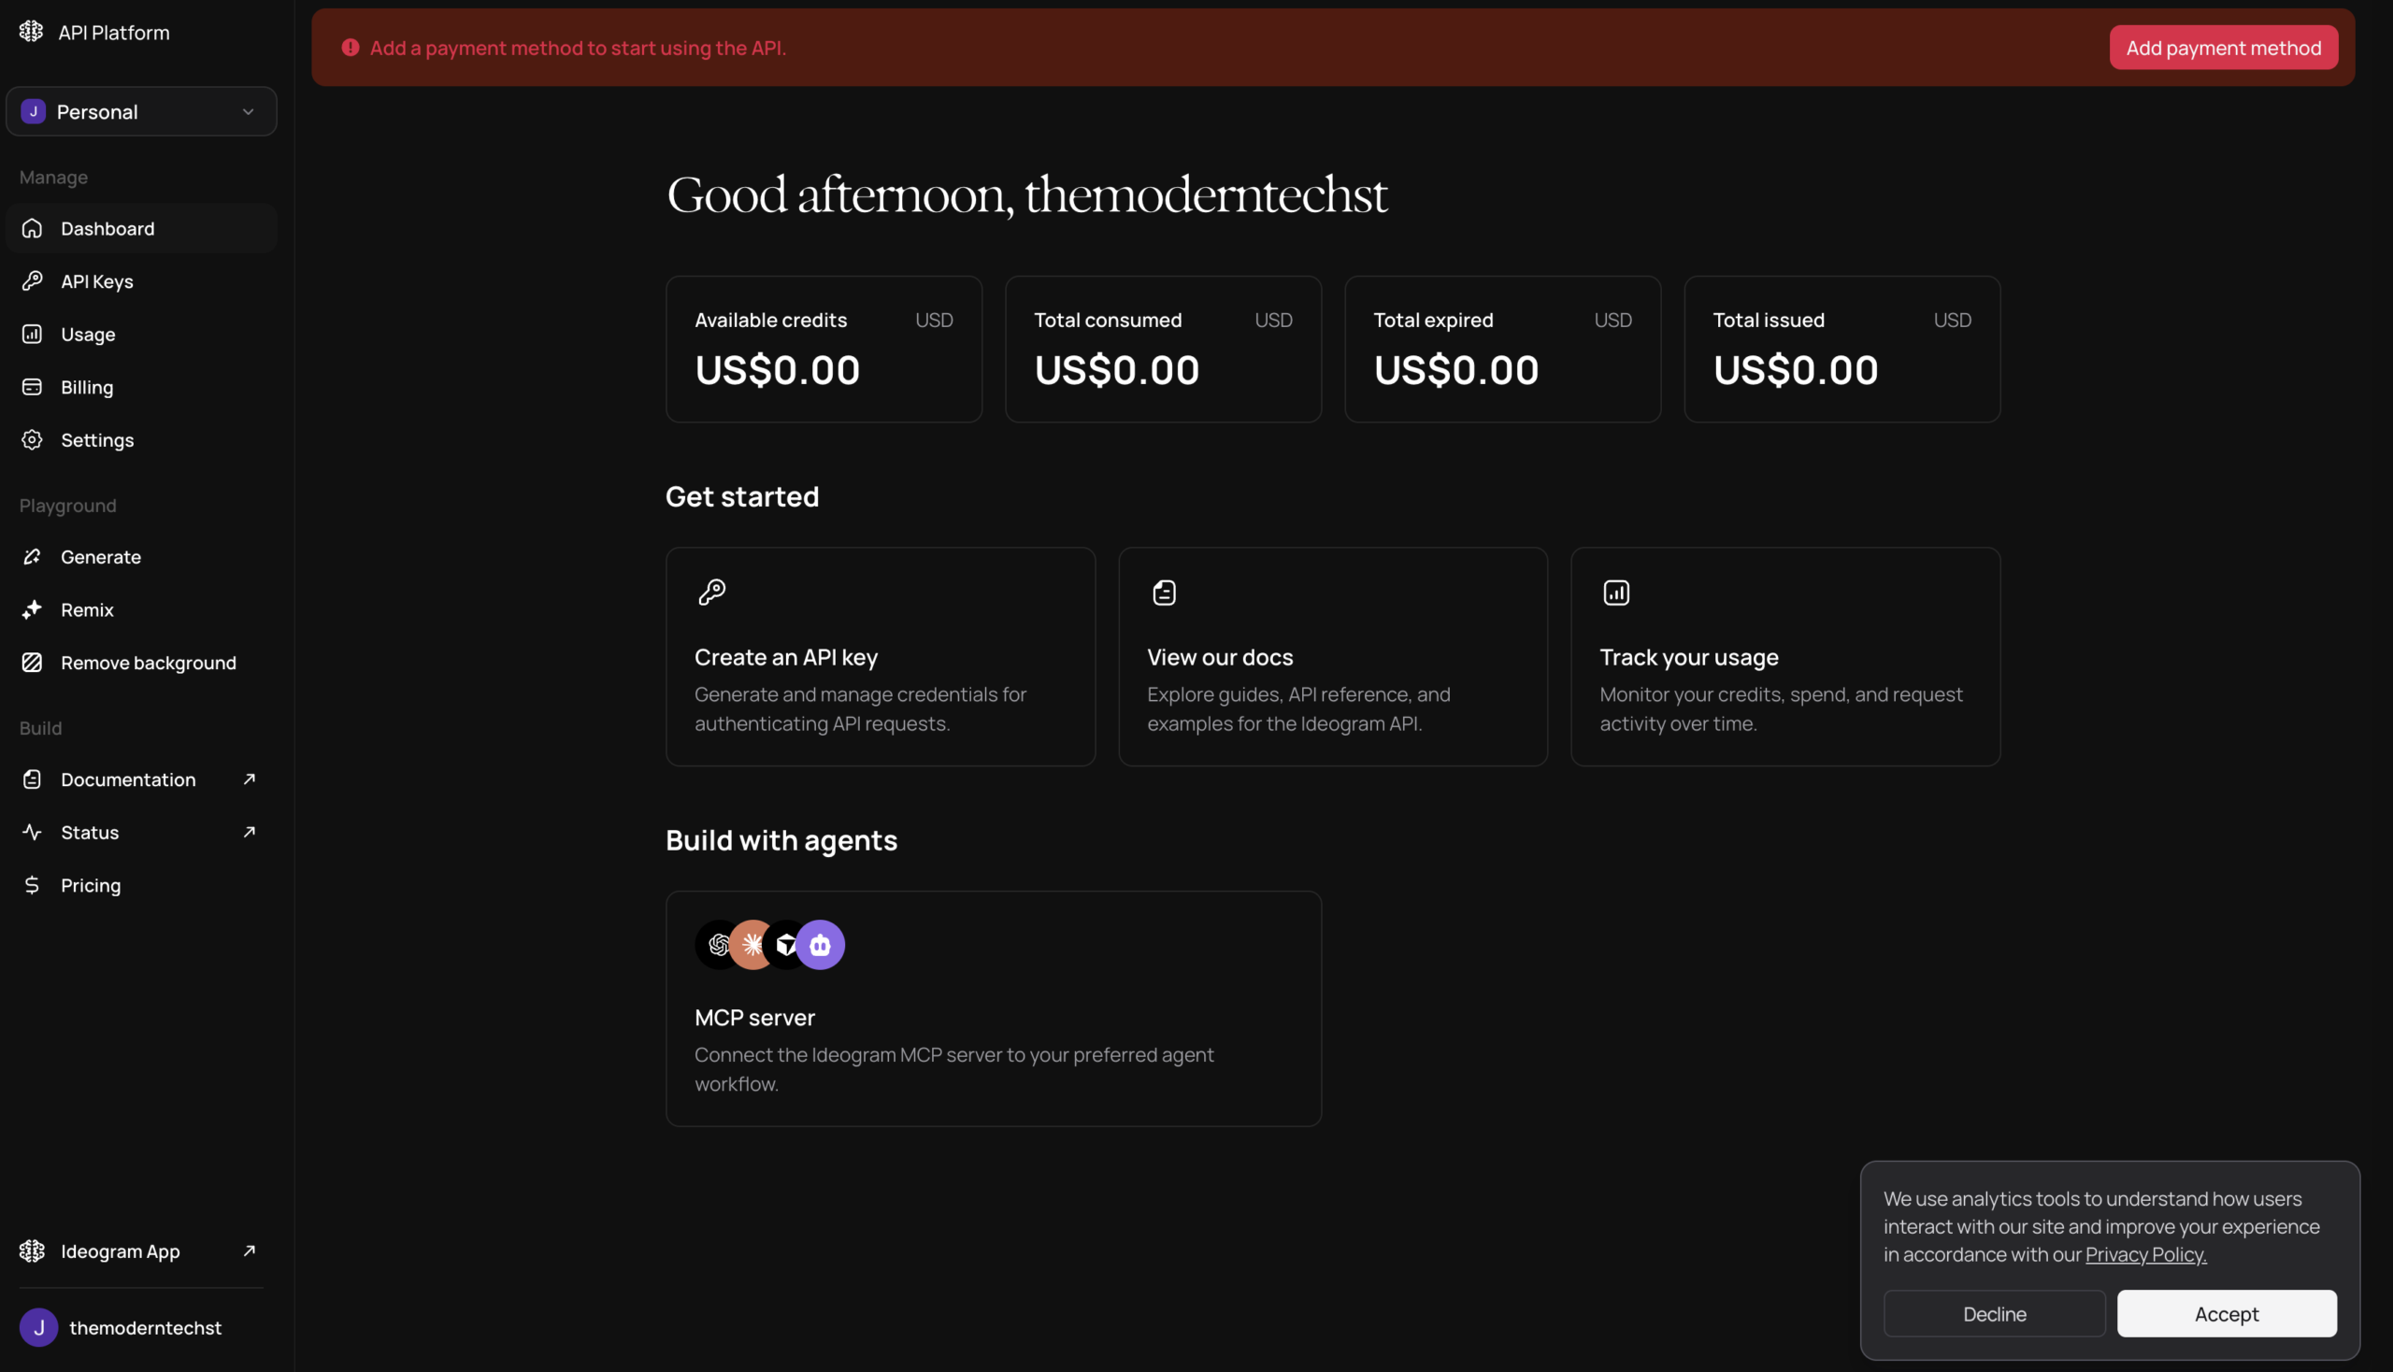The image size is (2393, 1372).
Task: Click the Ideogram App logo icon at the sidebar bottom
Action: click(32, 1251)
